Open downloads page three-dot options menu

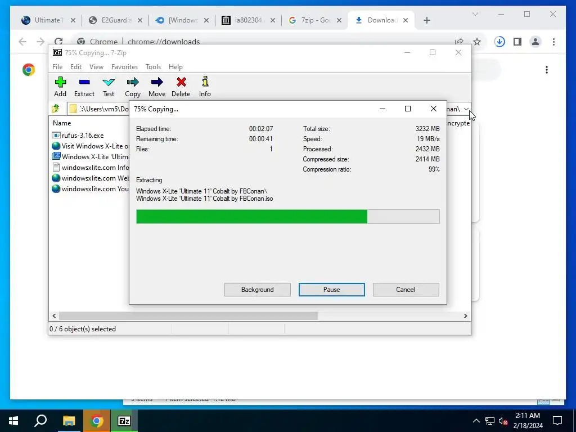tap(547, 70)
